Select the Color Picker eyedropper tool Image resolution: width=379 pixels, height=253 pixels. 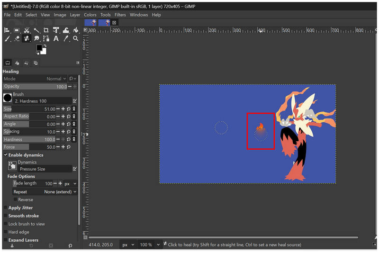coord(66,38)
